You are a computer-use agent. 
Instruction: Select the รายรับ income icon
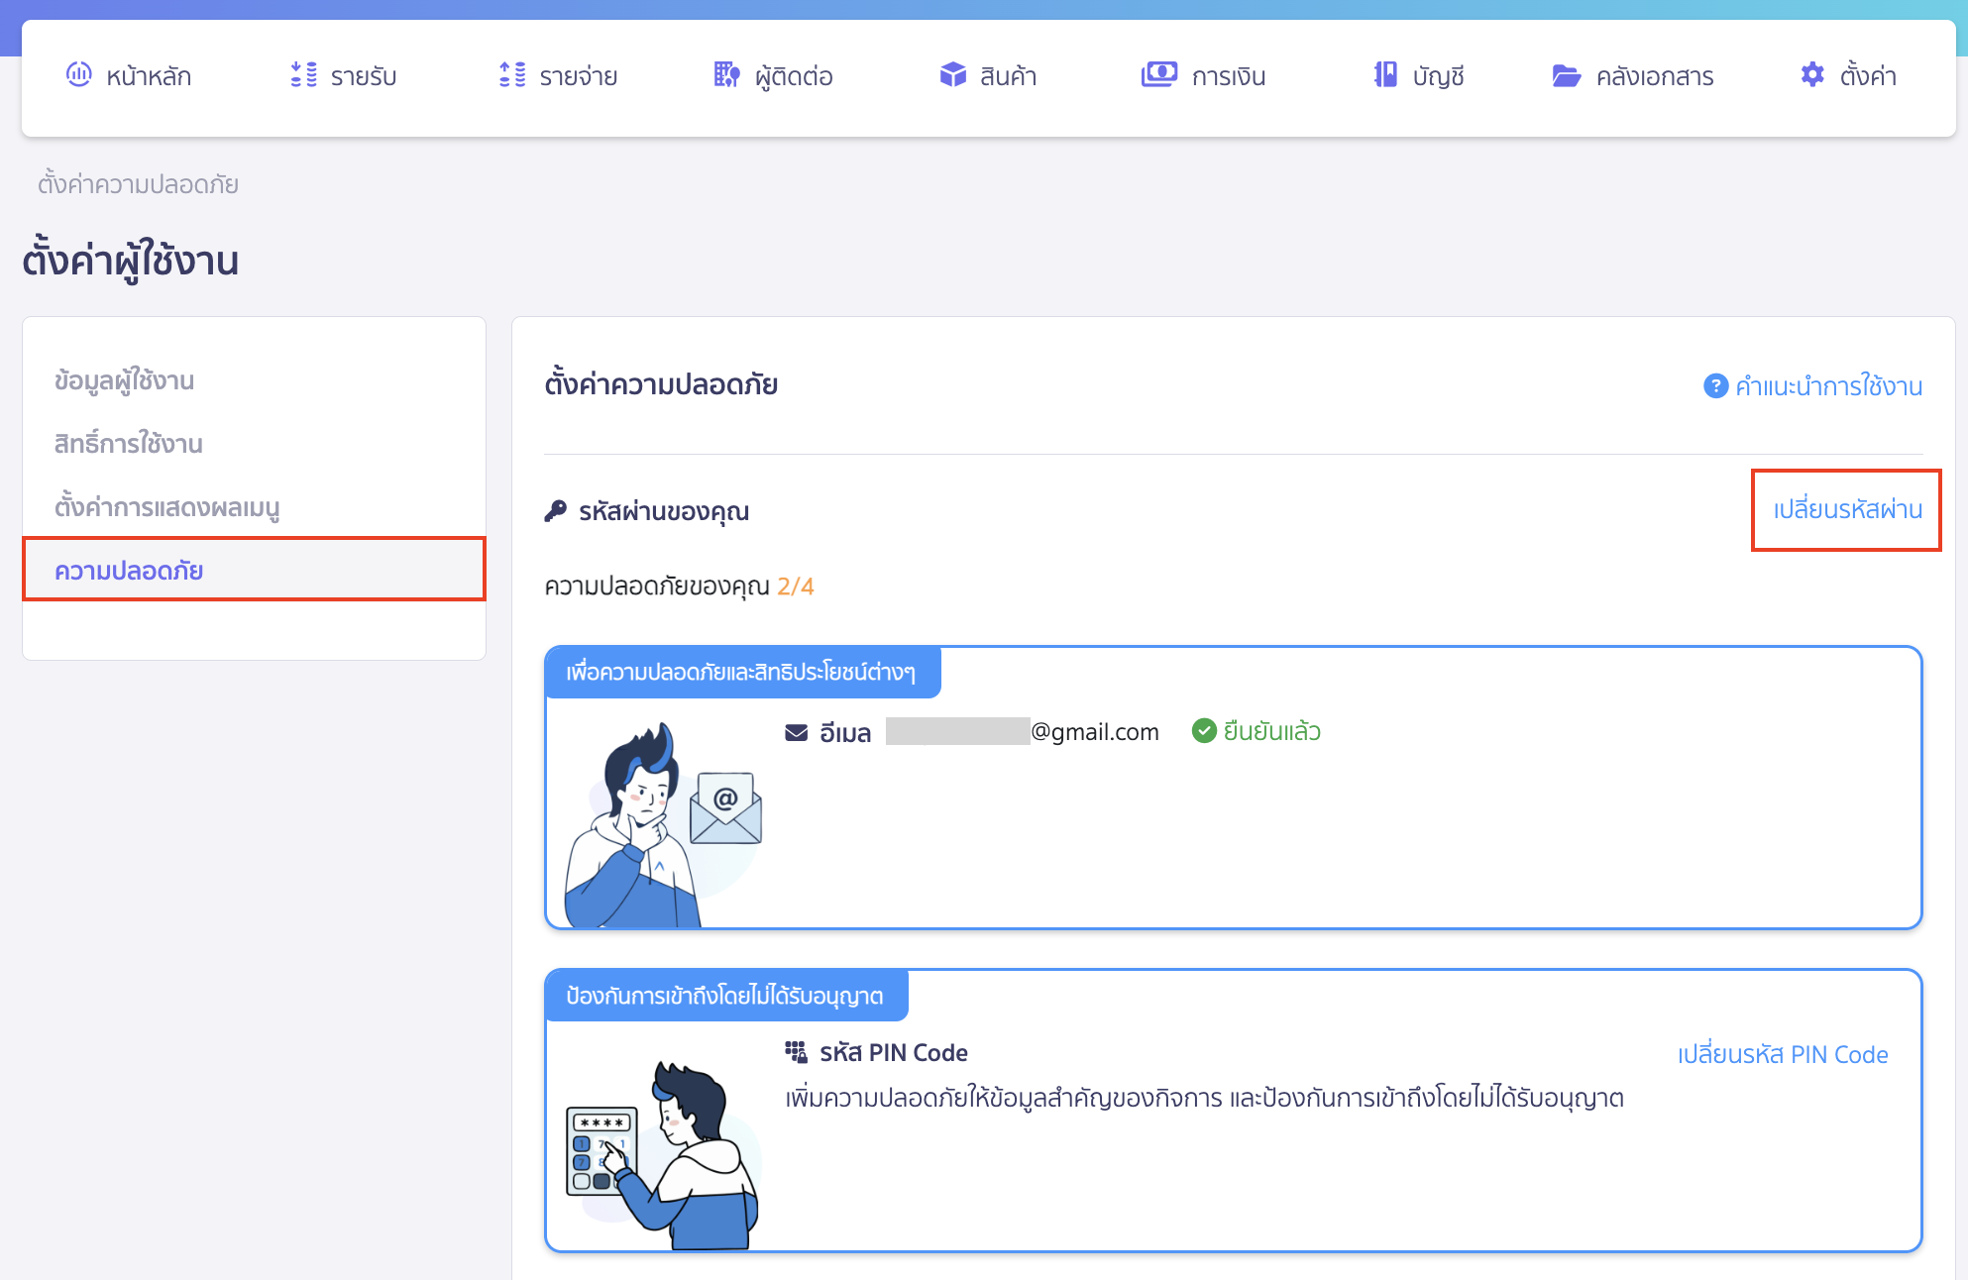(x=303, y=74)
